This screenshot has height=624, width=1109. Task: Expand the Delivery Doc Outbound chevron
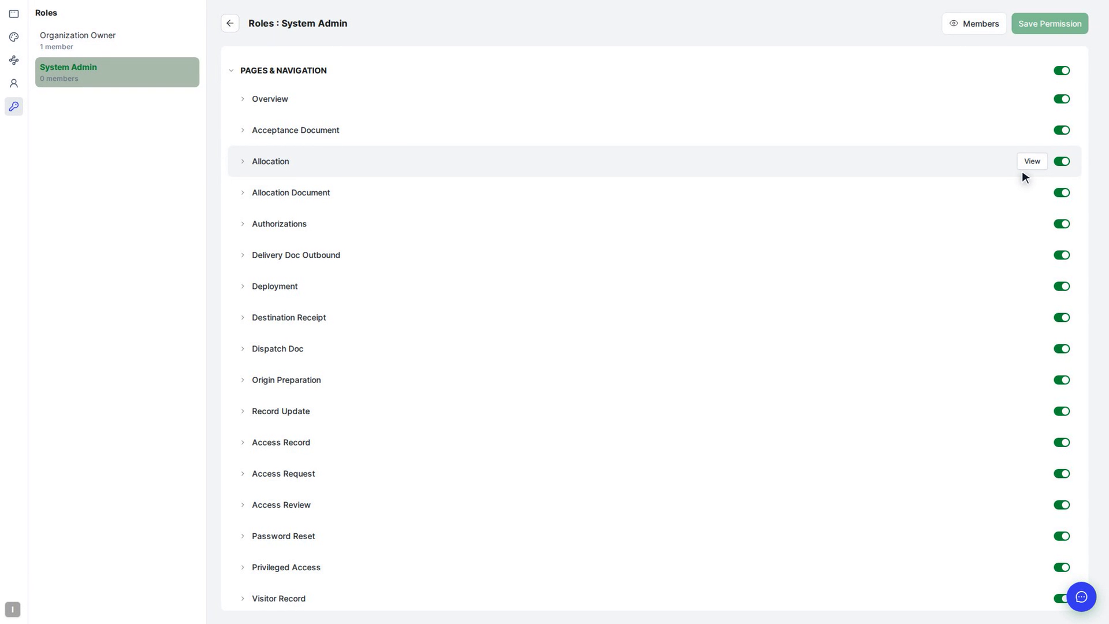[243, 255]
